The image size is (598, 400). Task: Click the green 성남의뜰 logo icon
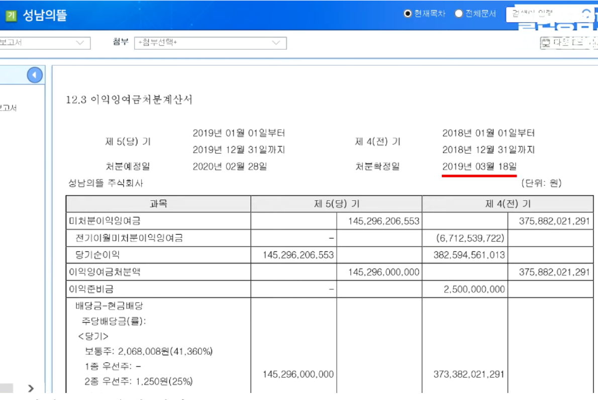click(x=11, y=16)
